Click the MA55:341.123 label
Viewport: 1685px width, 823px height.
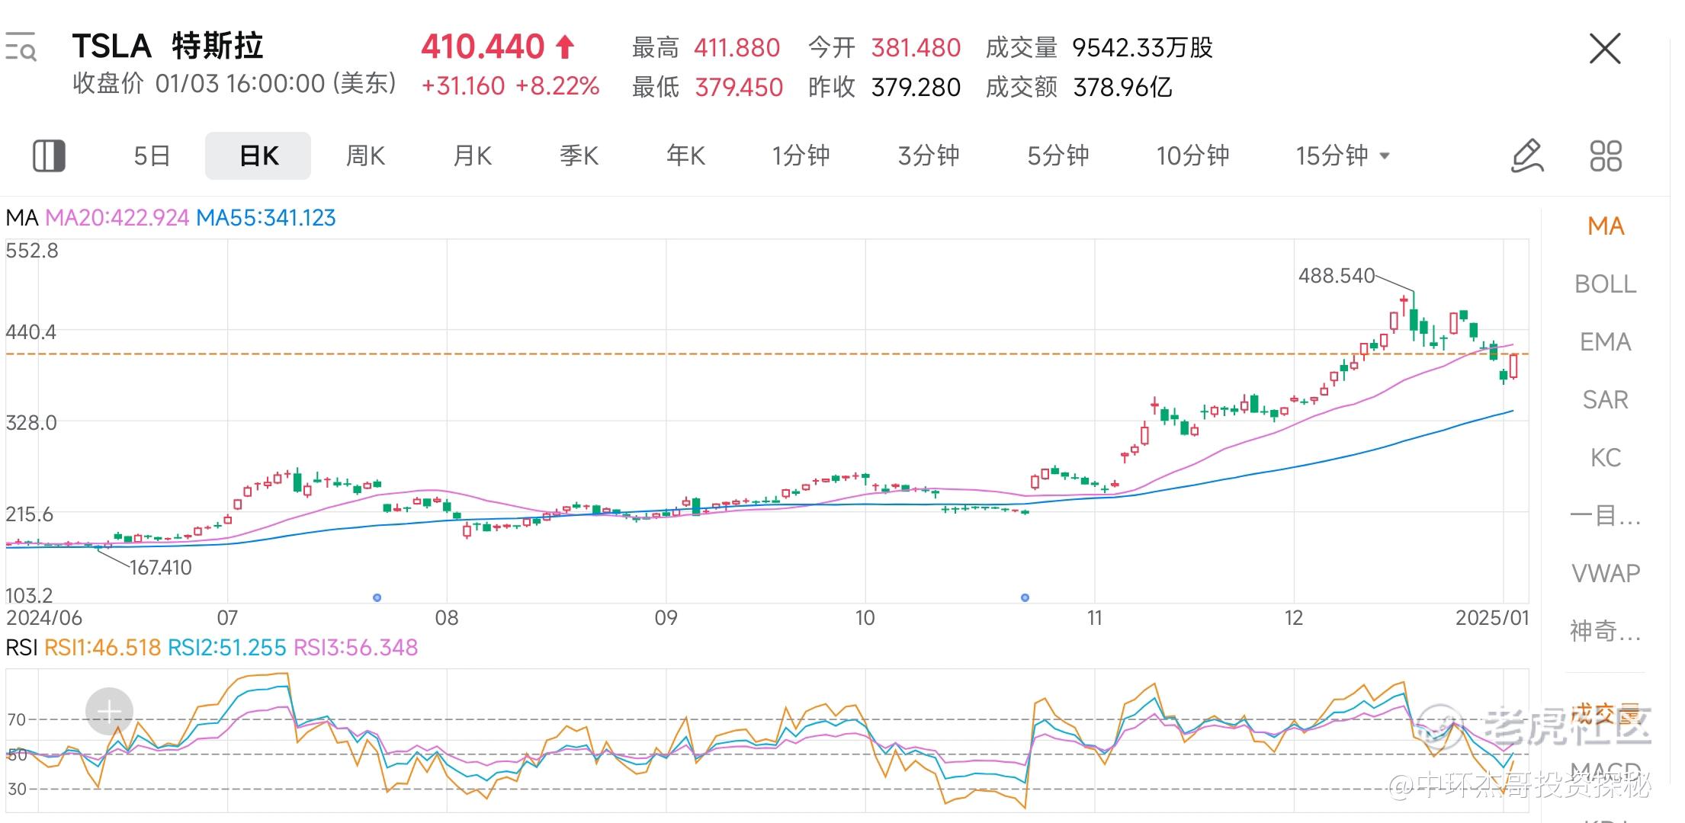click(x=266, y=218)
